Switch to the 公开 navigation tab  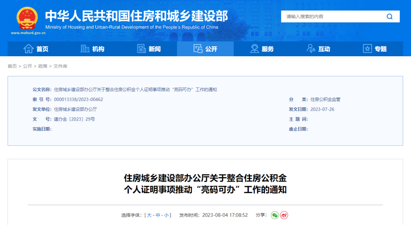205,49
